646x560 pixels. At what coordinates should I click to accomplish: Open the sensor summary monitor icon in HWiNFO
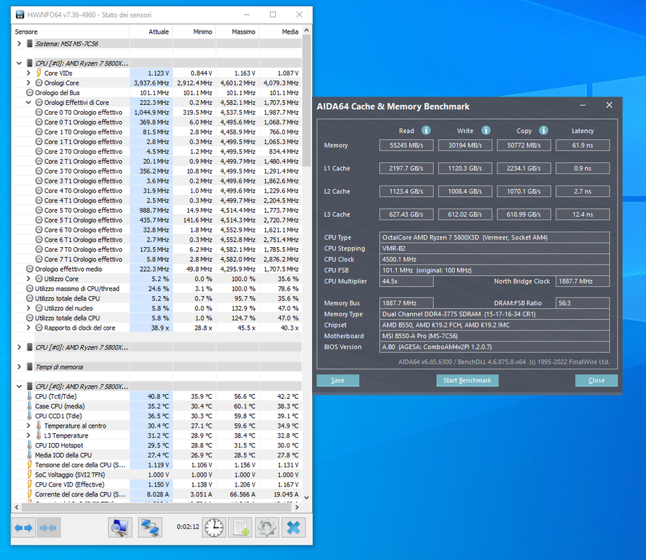pos(120,527)
